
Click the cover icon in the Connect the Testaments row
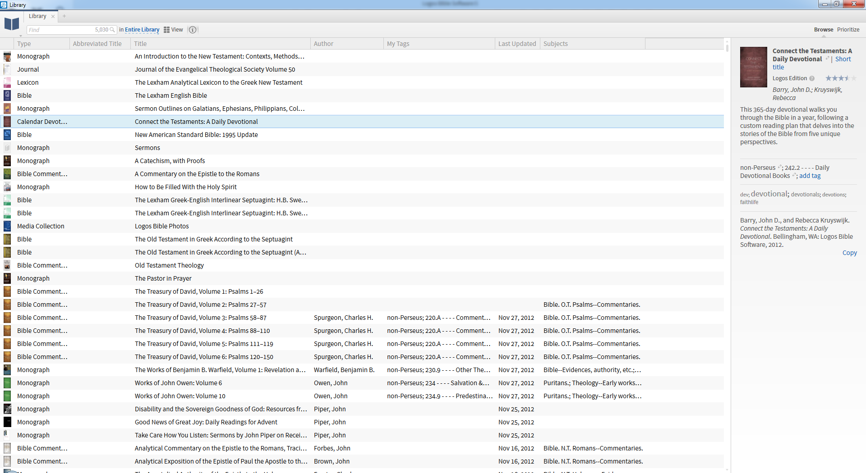point(7,122)
